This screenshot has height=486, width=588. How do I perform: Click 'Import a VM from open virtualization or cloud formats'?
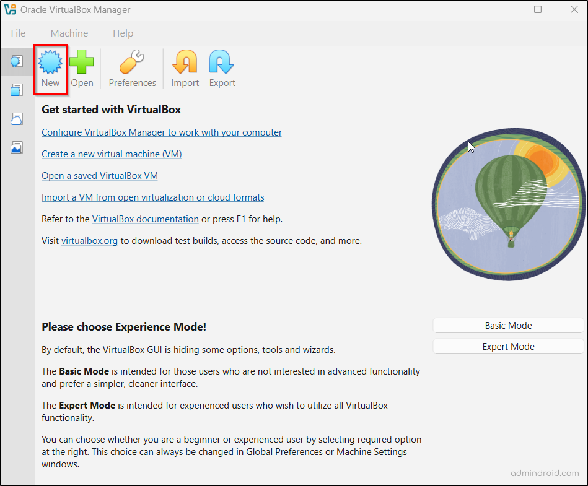coord(152,197)
